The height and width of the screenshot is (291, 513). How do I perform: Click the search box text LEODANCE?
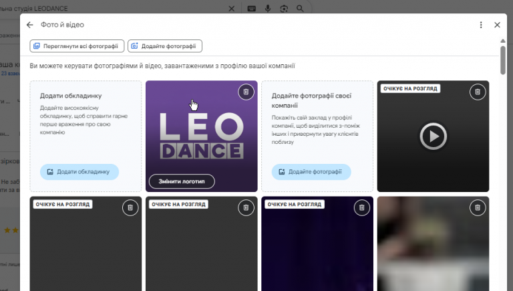point(51,9)
